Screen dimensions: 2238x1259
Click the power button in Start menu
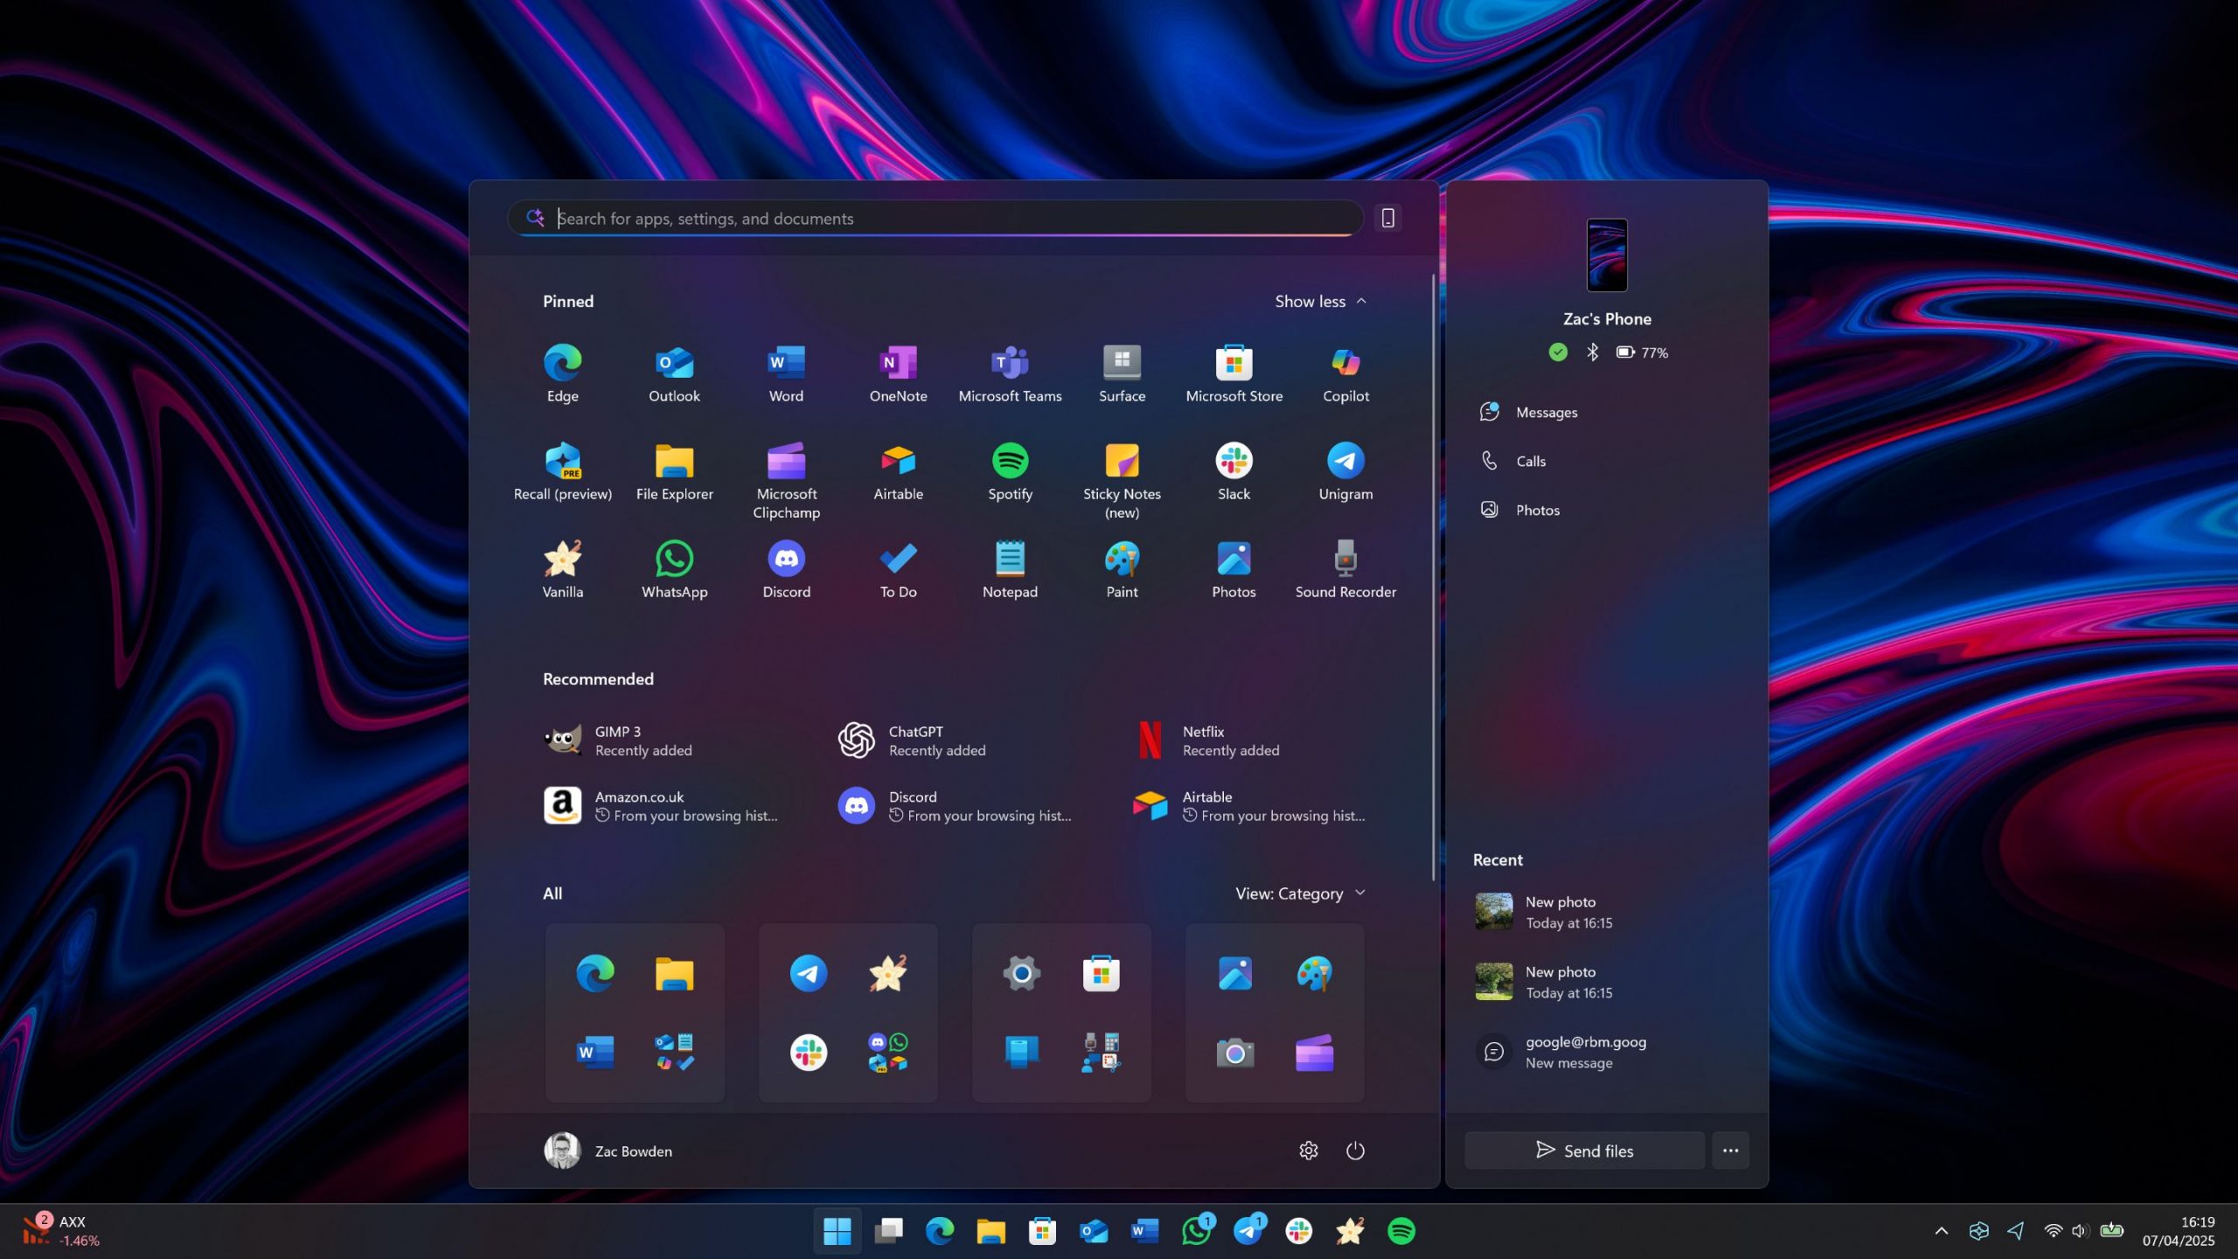click(1355, 1151)
